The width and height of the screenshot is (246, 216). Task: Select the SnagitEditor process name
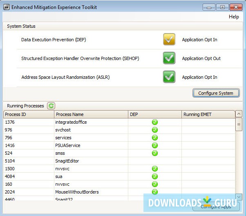(67, 161)
